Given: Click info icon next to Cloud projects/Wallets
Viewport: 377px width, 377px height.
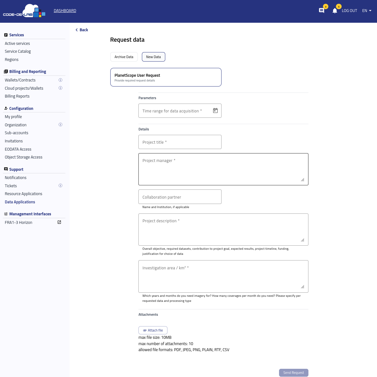Looking at the screenshot, I should (x=60, y=88).
